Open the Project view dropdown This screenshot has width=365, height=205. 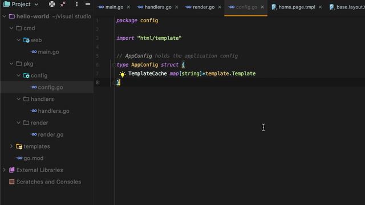(x=36, y=5)
